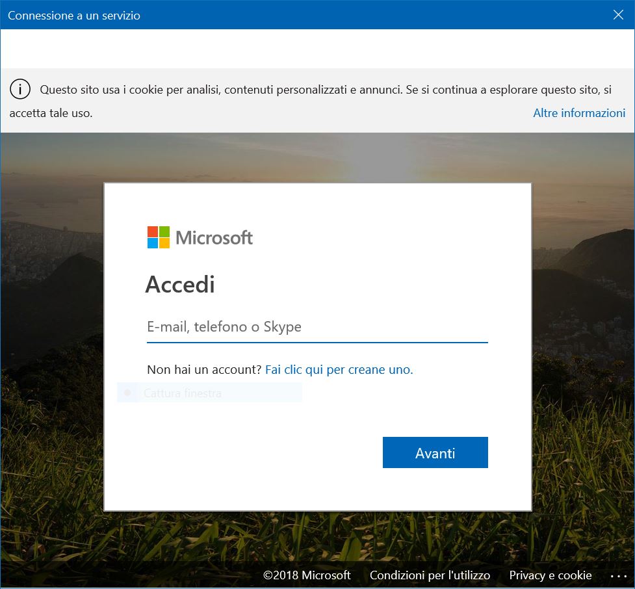Click the Microsoft logo
635x589 pixels.
click(200, 237)
